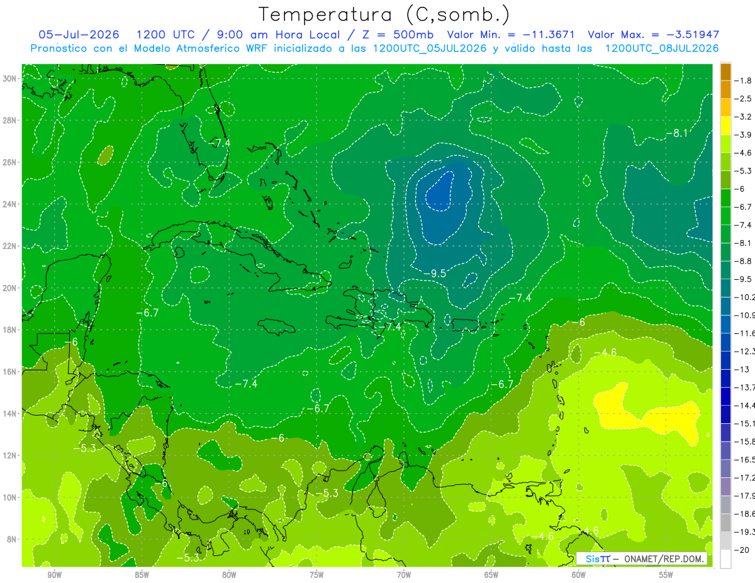The image size is (755, 583).
Task: Pick the bright yellow legend swatch between -3.2 and -3.9
Action: pyautogui.click(x=725, y=126)
